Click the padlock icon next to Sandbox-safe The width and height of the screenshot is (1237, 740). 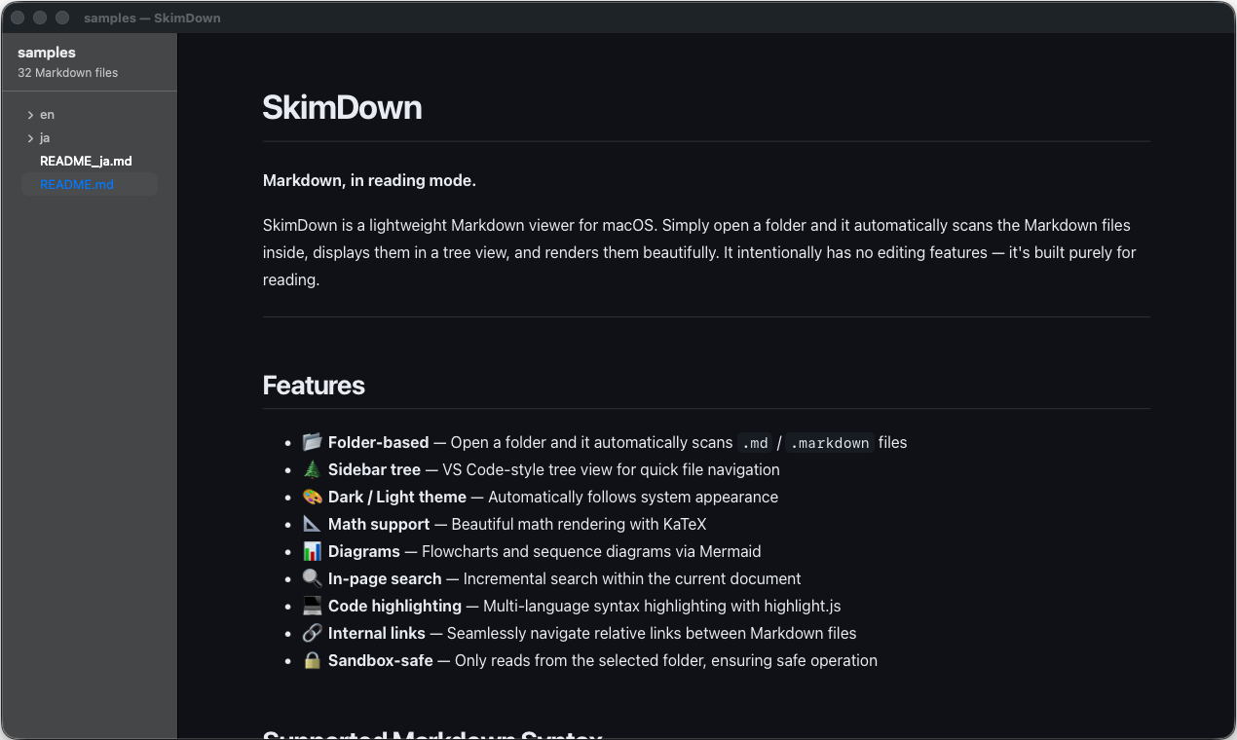pos(312,659)
